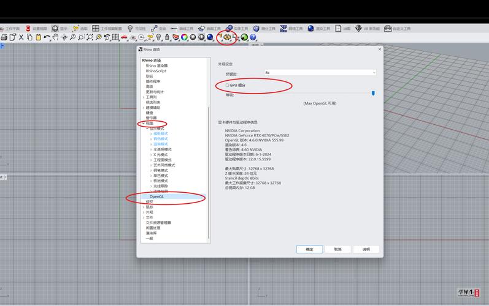Select 键盘 in the options tree
The image size is (489, 306).
pyautogui.click(x=149, y=113)
